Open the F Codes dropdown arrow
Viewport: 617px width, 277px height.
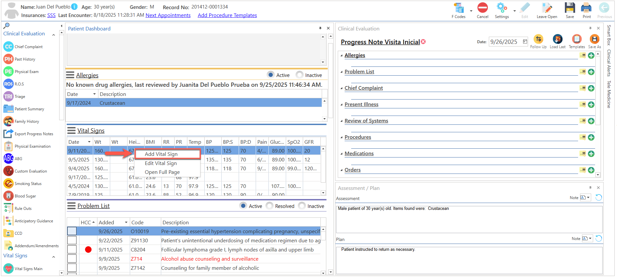click(471, 11)
